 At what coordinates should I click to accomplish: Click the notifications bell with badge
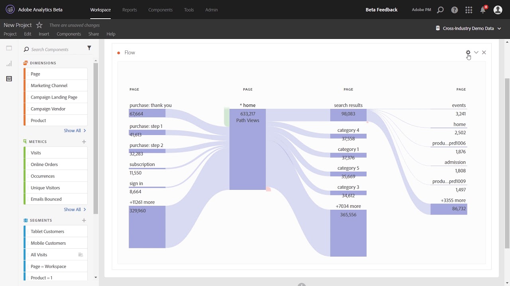point(483,10)
